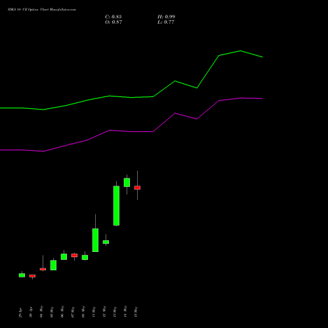Click the green candle for 06 May

click(64, 256)
